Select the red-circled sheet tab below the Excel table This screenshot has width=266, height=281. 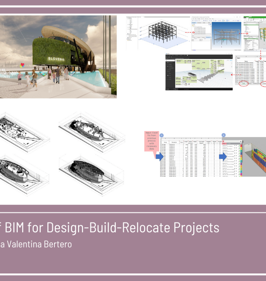(244, 83)
